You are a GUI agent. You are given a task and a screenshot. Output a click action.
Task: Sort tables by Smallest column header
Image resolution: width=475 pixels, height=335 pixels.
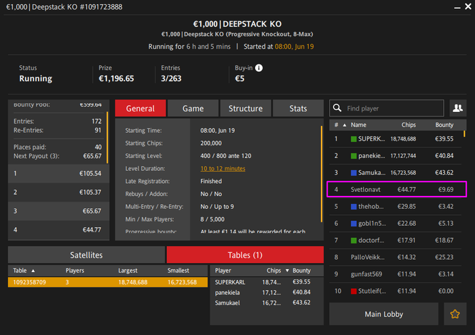point(178,271)
